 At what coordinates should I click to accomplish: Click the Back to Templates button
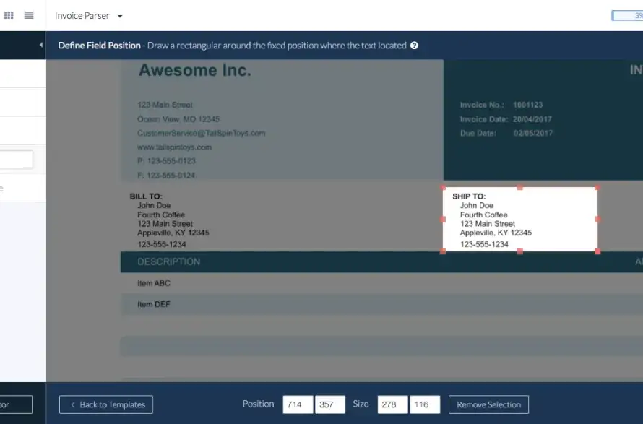pos(106,404)
